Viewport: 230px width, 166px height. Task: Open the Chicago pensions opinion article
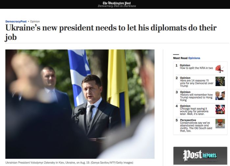point(194,111)
